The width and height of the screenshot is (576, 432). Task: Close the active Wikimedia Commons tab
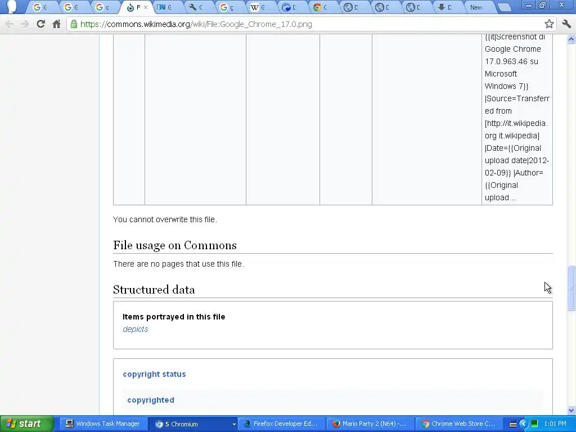146,7
